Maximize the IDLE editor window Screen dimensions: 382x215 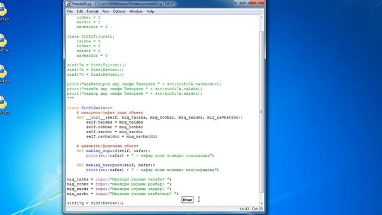pos(247,2)
